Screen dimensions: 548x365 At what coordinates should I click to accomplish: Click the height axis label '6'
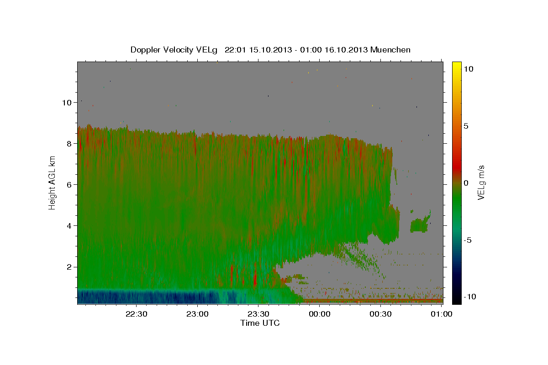tap(69, 185)
